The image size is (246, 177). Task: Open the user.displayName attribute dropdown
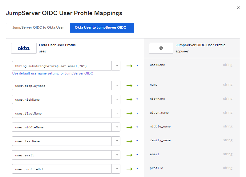click(117, 86)
